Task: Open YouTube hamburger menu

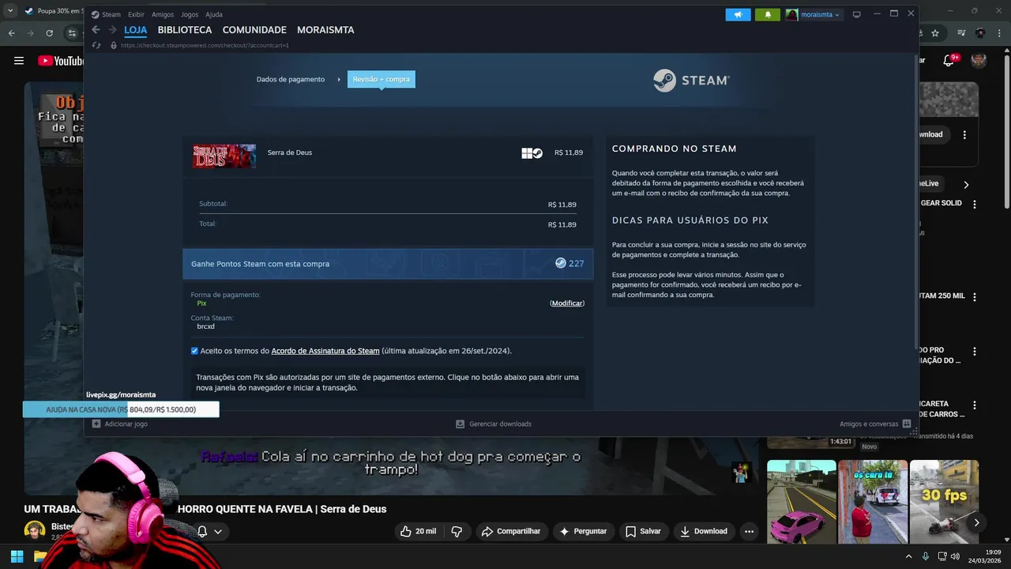Action: coord(19,61)
